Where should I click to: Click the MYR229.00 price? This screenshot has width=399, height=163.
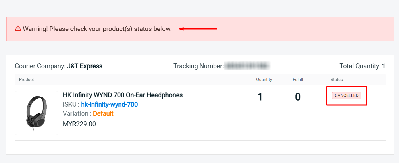click(79, 124)
